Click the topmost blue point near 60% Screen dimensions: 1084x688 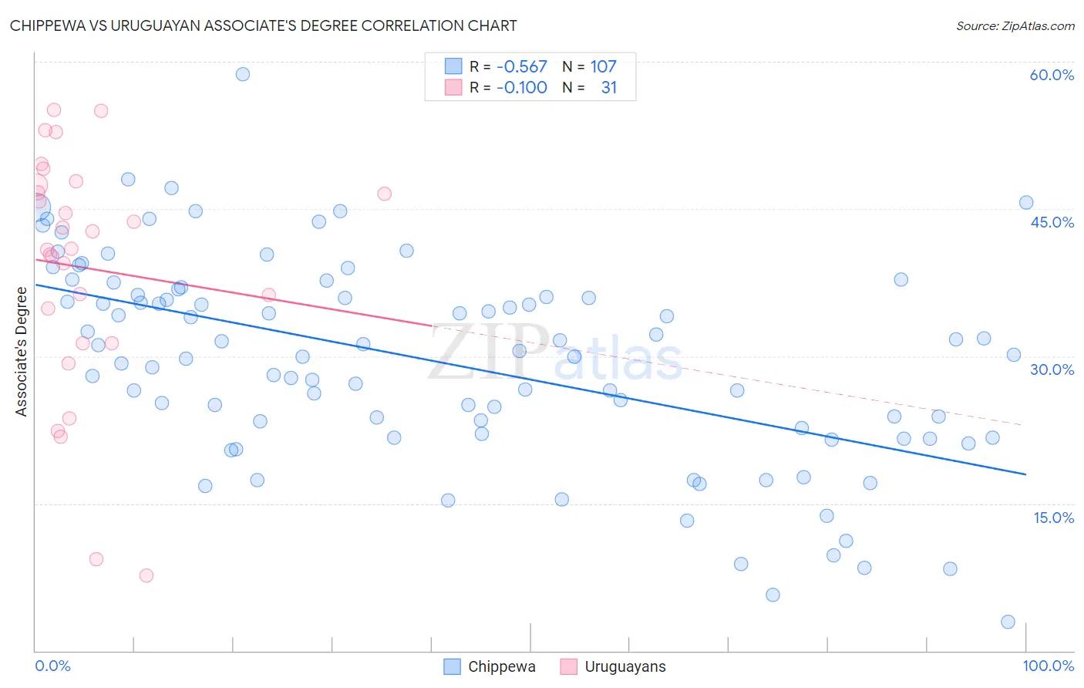(242, 74)
